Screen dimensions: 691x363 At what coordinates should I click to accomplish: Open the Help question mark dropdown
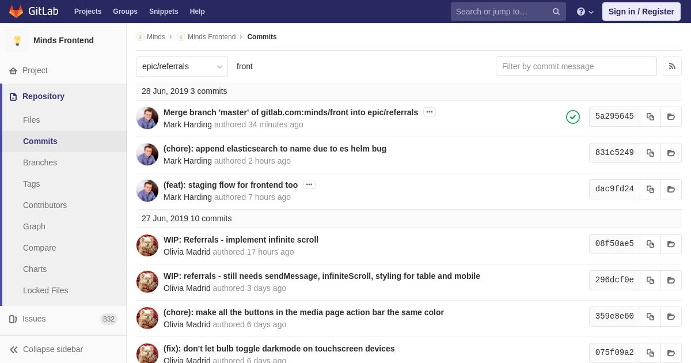[x=585, y=12]
